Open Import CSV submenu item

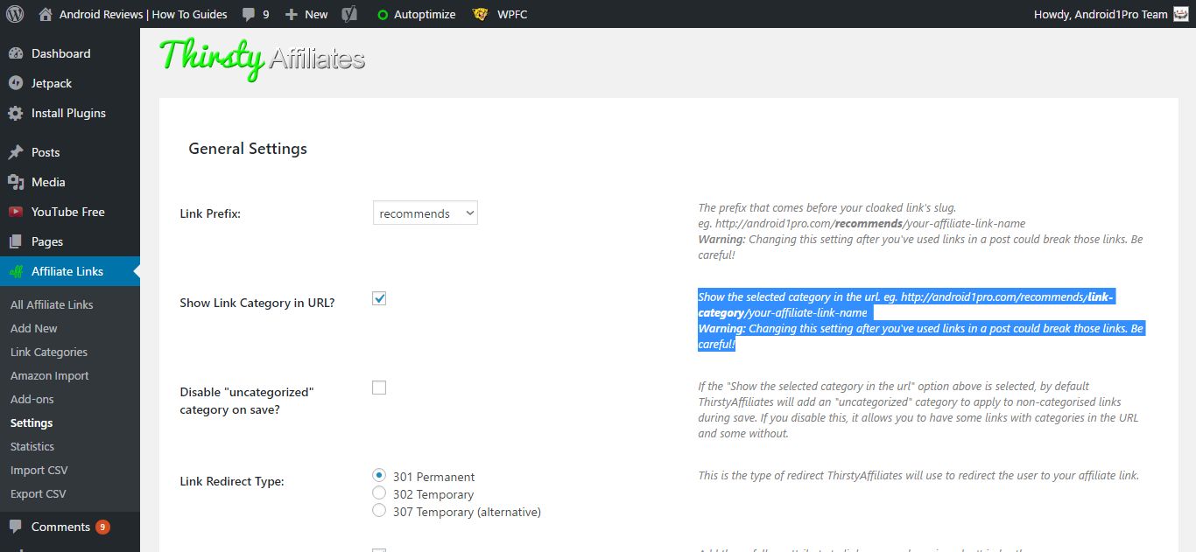point(39,470)
